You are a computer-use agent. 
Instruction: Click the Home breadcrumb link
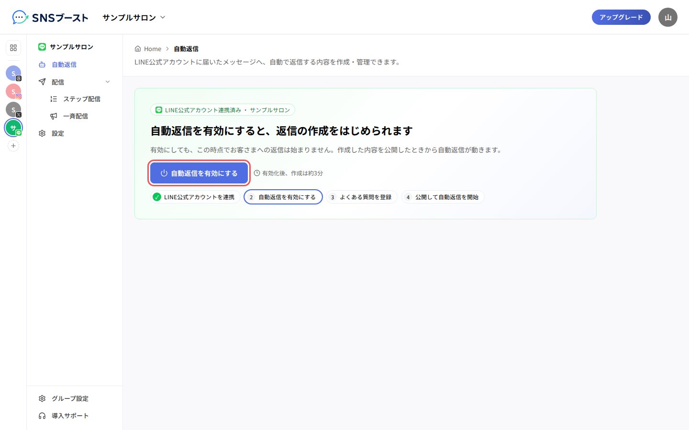coord(148,49)
